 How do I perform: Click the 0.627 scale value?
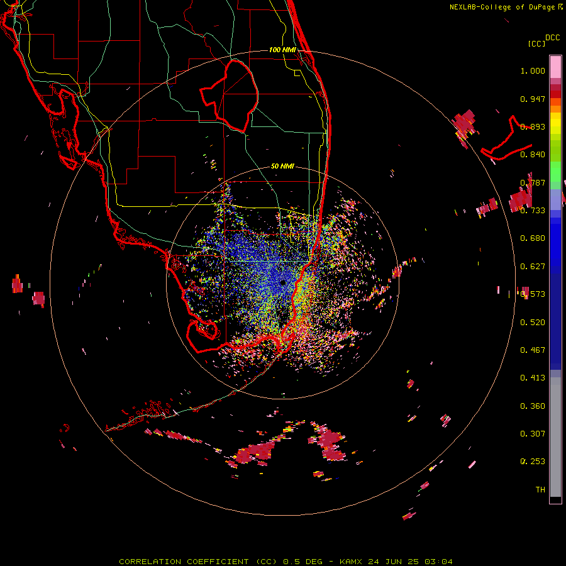[533, 267]
